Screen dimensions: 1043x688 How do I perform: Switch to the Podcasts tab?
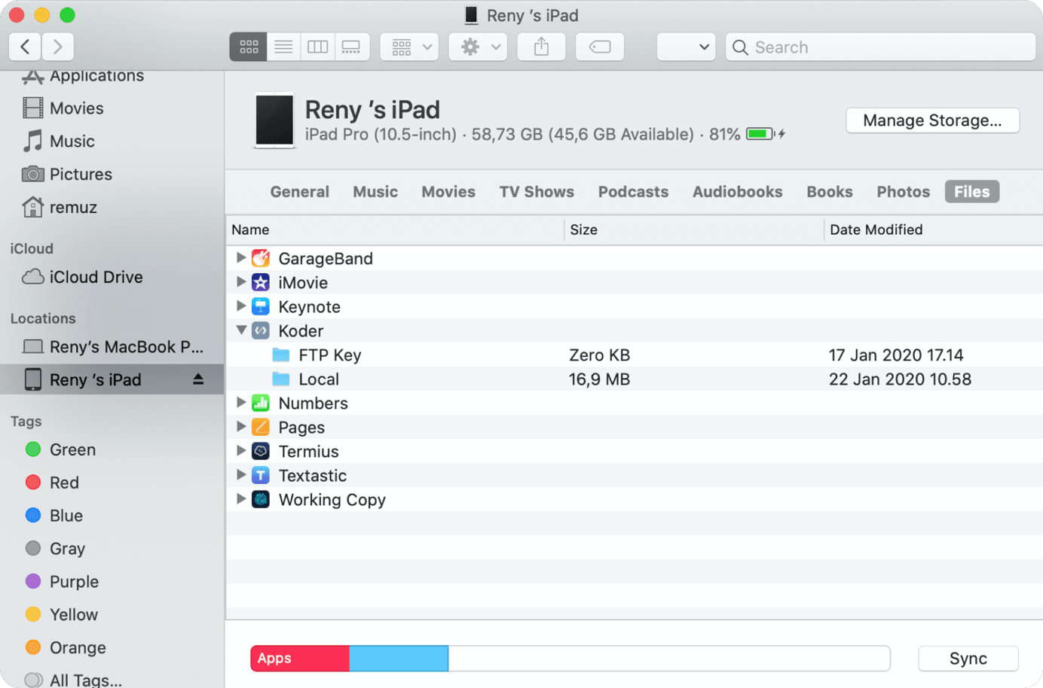633,192
